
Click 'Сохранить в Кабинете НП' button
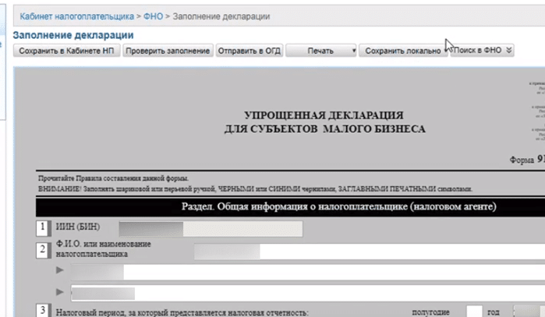coord(66,51)
